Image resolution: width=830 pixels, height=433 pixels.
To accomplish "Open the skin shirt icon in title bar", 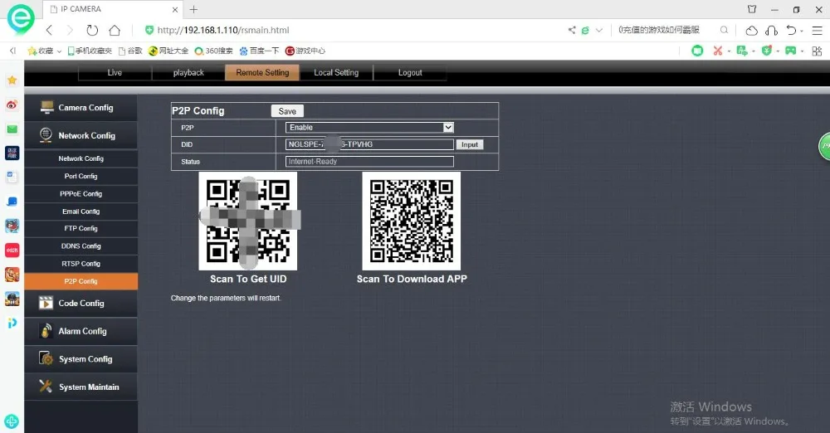I will click(752, 9).
